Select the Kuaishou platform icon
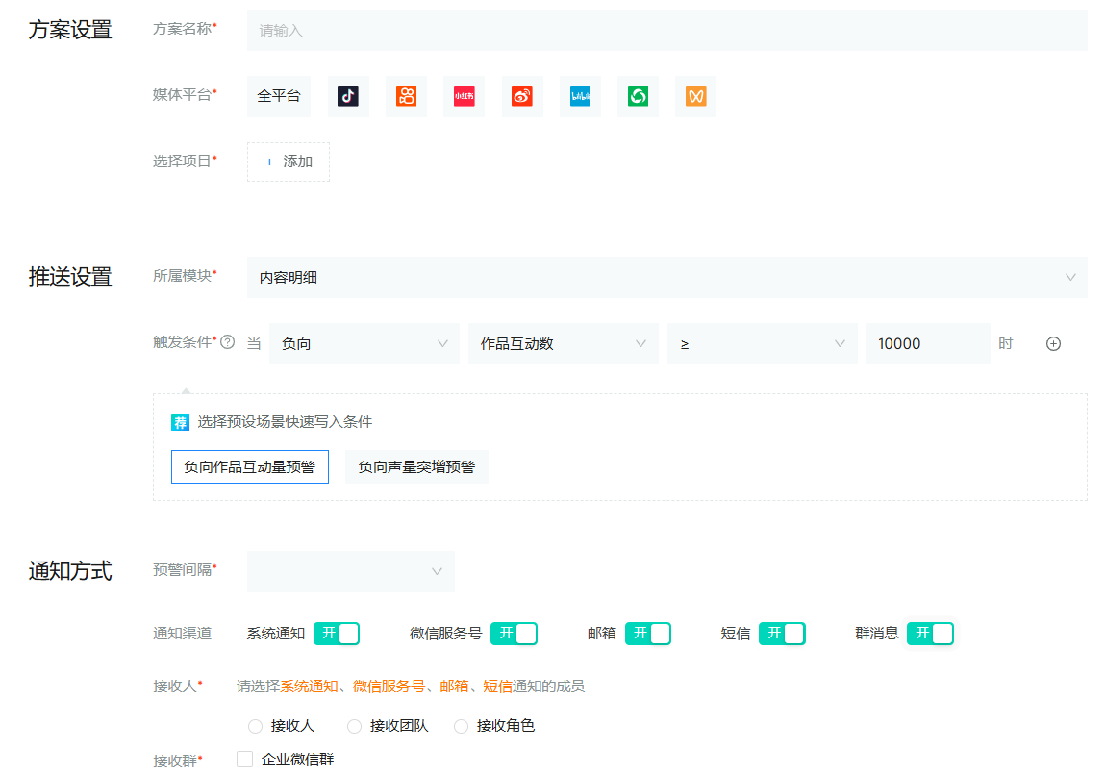The height and width of the screenshot is (774, 1105). pyautogui.click(x=407, y=96)
